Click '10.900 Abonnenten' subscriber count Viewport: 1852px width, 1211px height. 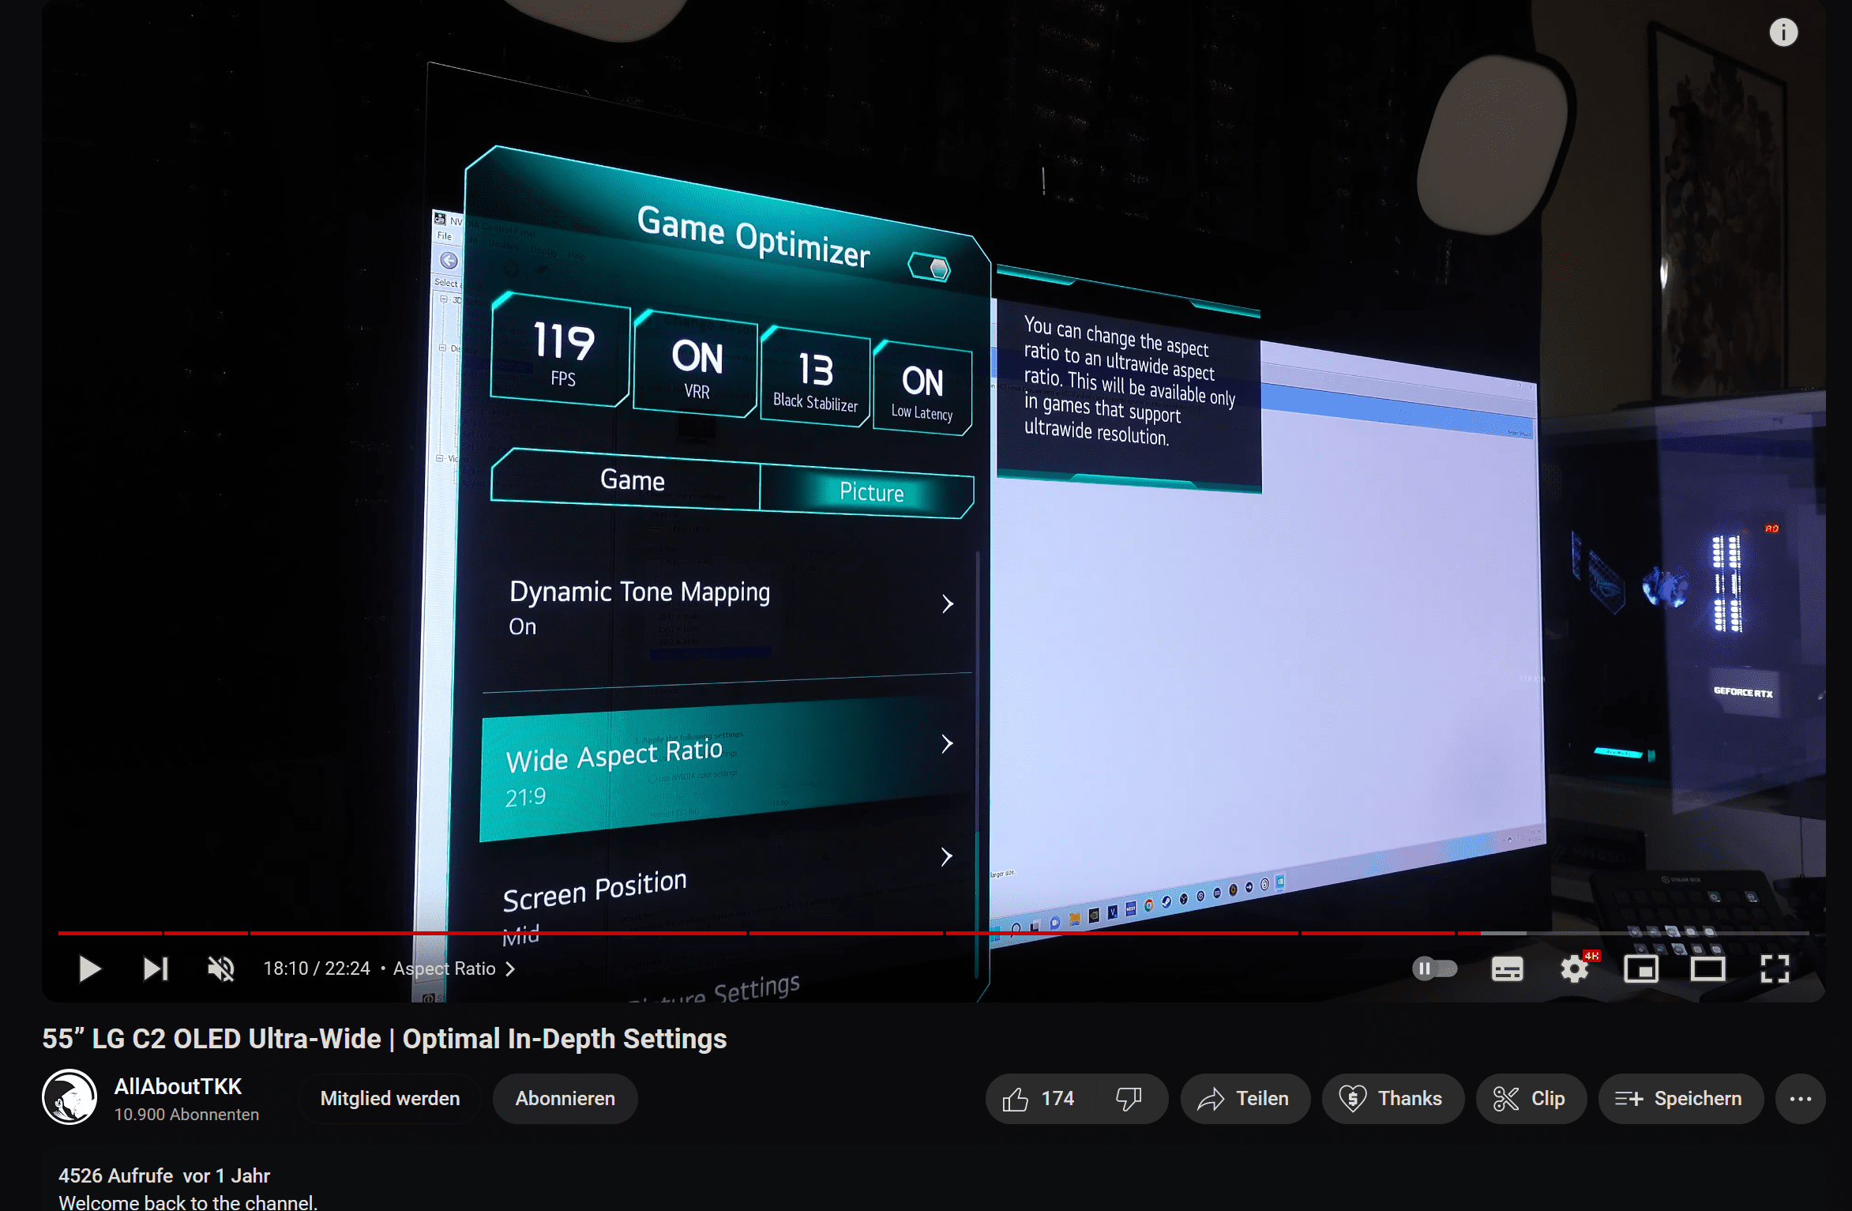point(186,1115)
